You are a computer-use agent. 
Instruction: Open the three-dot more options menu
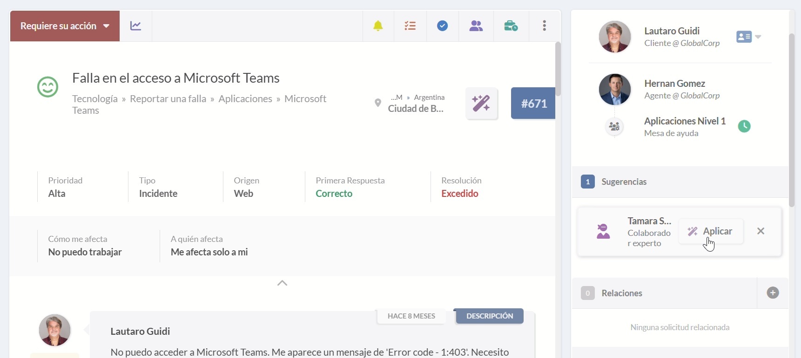tap(544, 26)
